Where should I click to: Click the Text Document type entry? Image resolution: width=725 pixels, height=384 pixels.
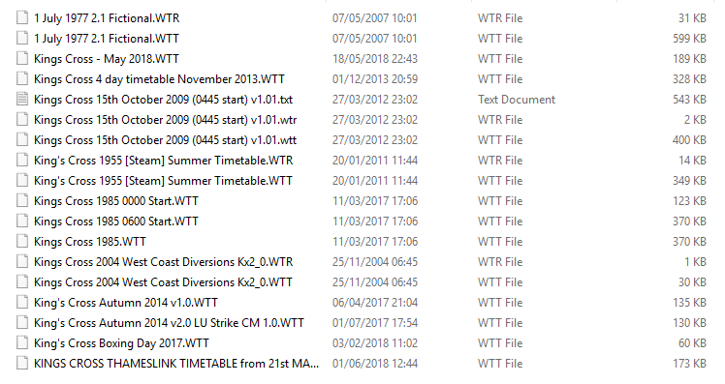(x=517, y=100)
